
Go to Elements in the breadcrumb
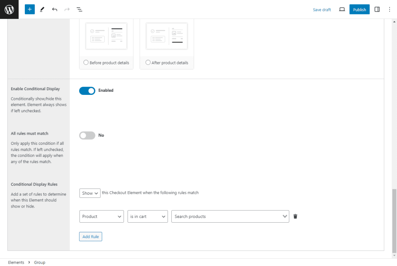tap(16, 263)
